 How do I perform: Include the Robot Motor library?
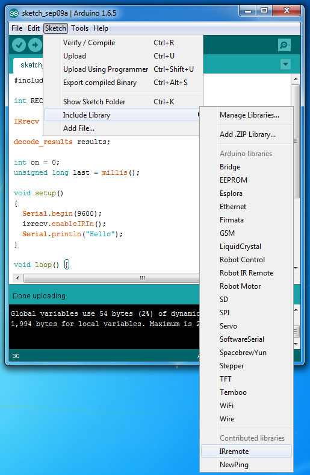pyautogui.click(x=246, y=286)
